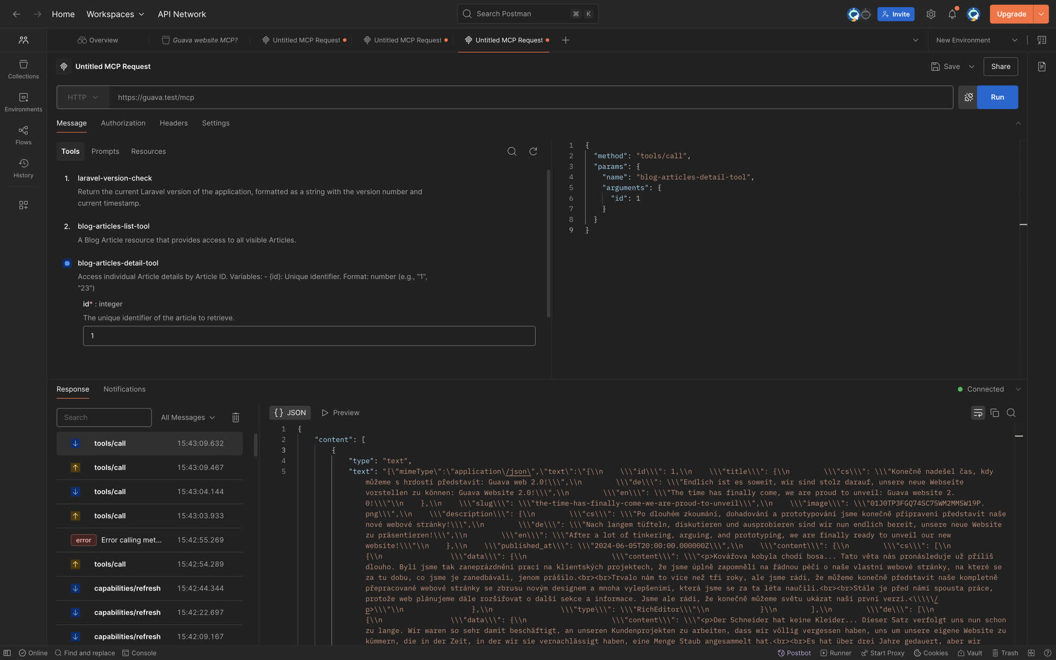Click the Share button
The width and height of the screenshot is (1056, 660).
[x=1000, y=66]
